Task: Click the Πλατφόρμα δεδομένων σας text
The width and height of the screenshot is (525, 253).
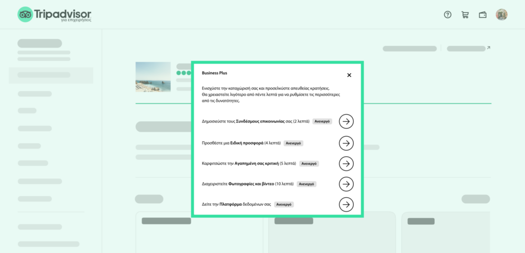Action: [x=245, y=204]
